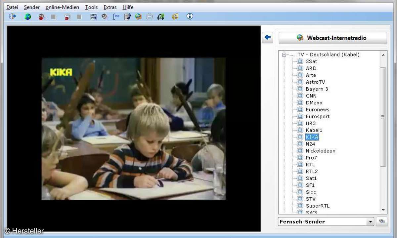Collapse the TV - Deutschland (Kabel) tree node

[x=284, y=55]
